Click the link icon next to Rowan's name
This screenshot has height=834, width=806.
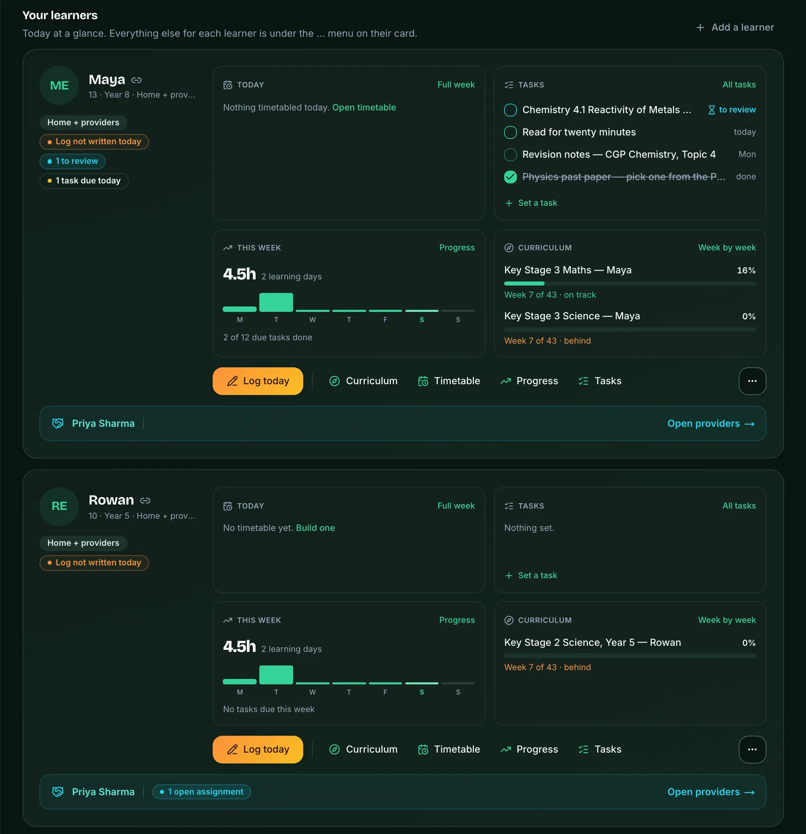145,501
